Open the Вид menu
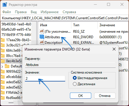The height and width of the screenshot is (106, 129). [x=34, y=12]
